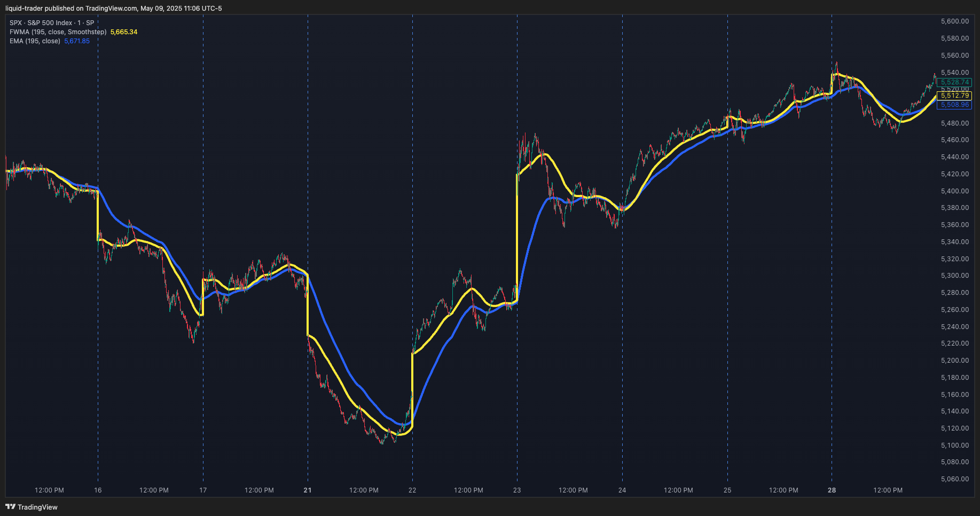Click the 5,060.00 price axis label
980x516 pixels.
pyautogui.click(x=955, y=479)
